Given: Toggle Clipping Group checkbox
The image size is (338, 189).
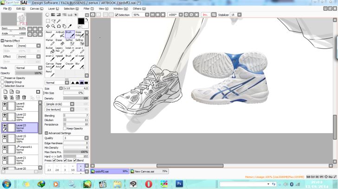Looking at the screenshot, I should (2, 82).
